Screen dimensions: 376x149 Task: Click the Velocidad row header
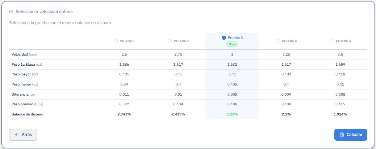pyautogui.click(x=25, y=54)
